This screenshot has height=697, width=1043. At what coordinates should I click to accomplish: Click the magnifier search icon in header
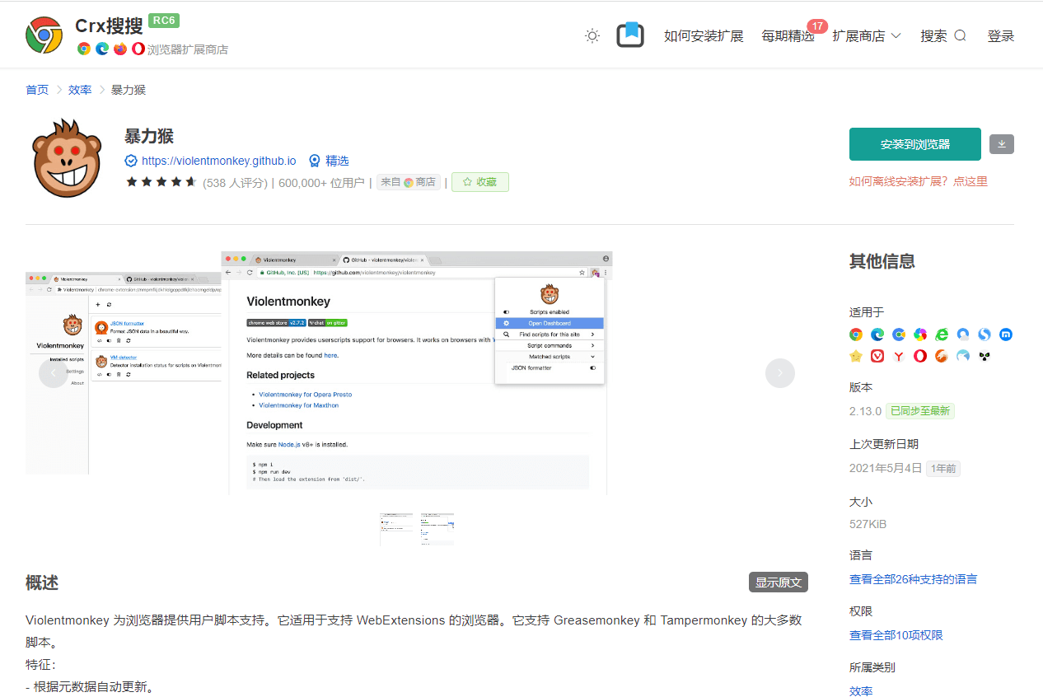[960, 35]
